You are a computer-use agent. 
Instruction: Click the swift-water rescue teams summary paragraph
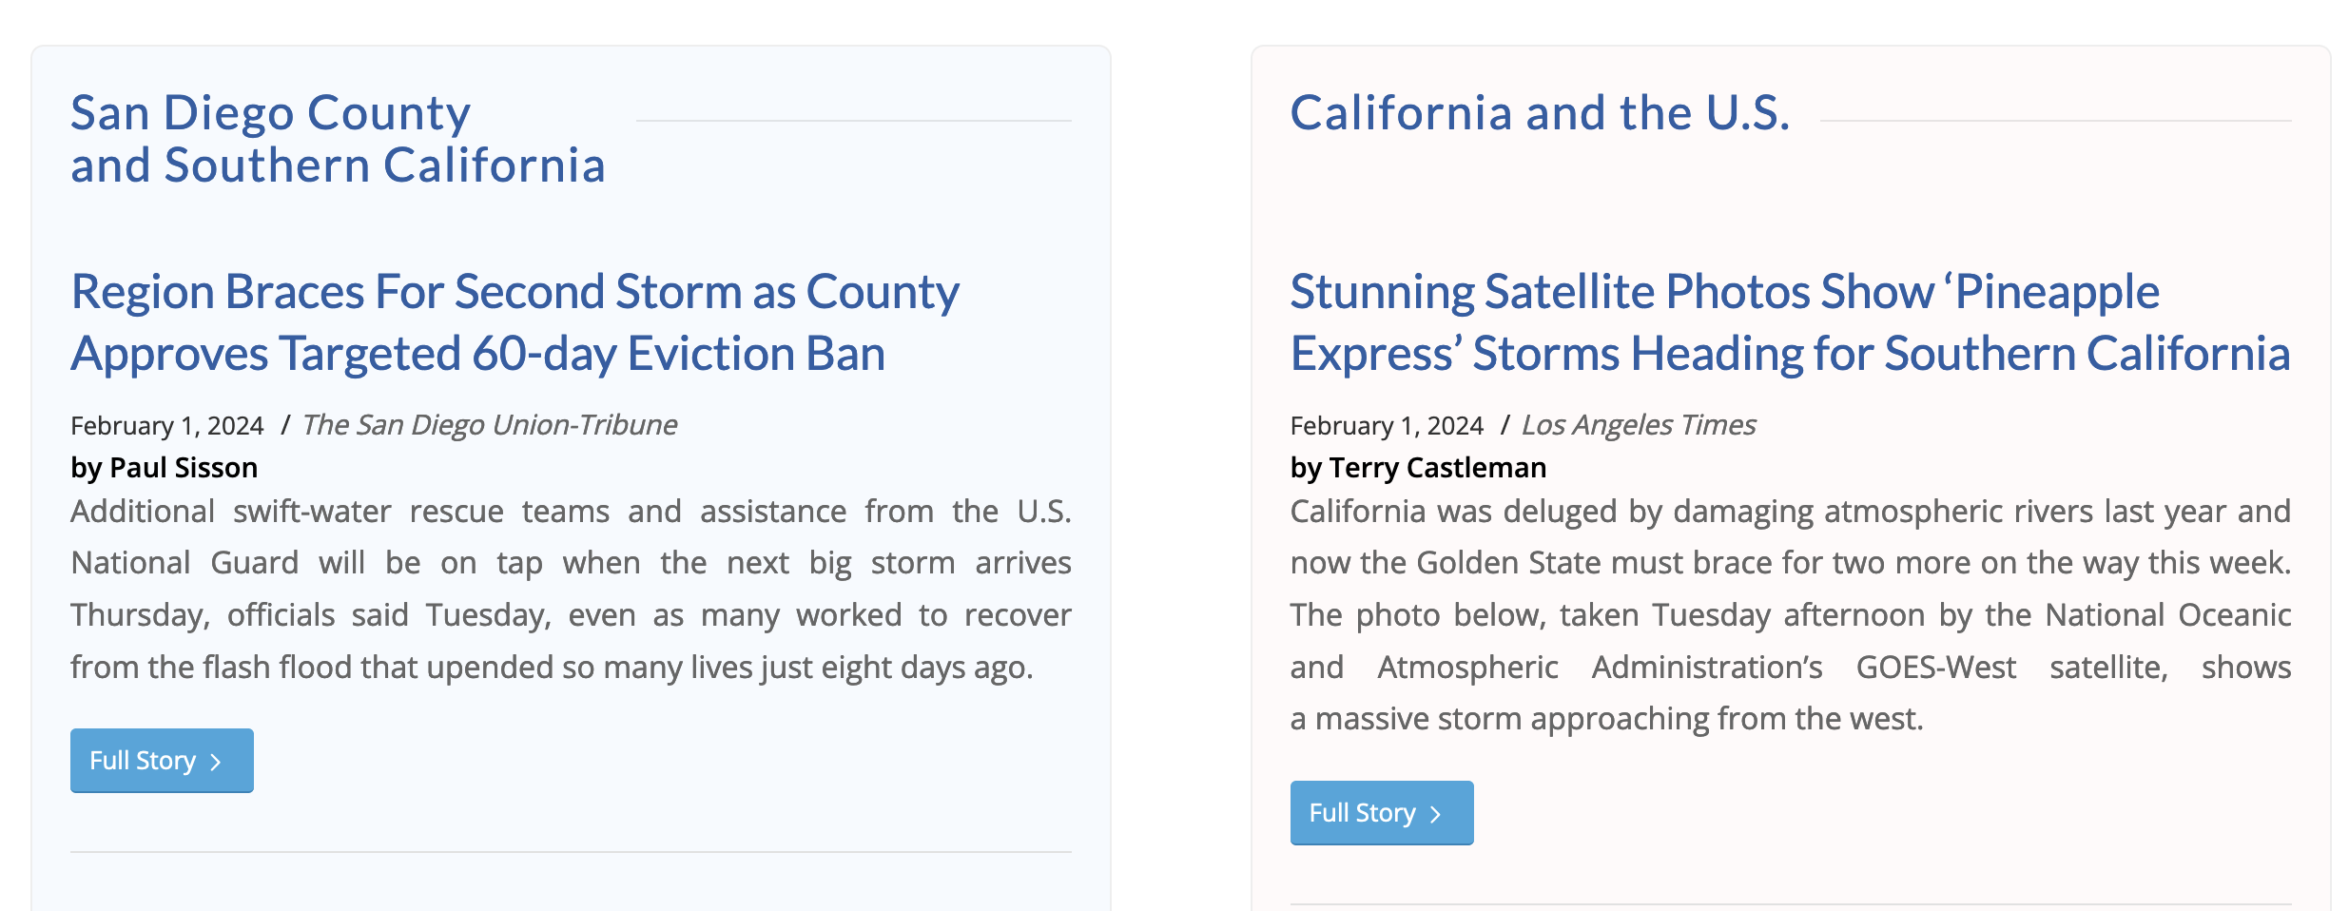[571, 589]
